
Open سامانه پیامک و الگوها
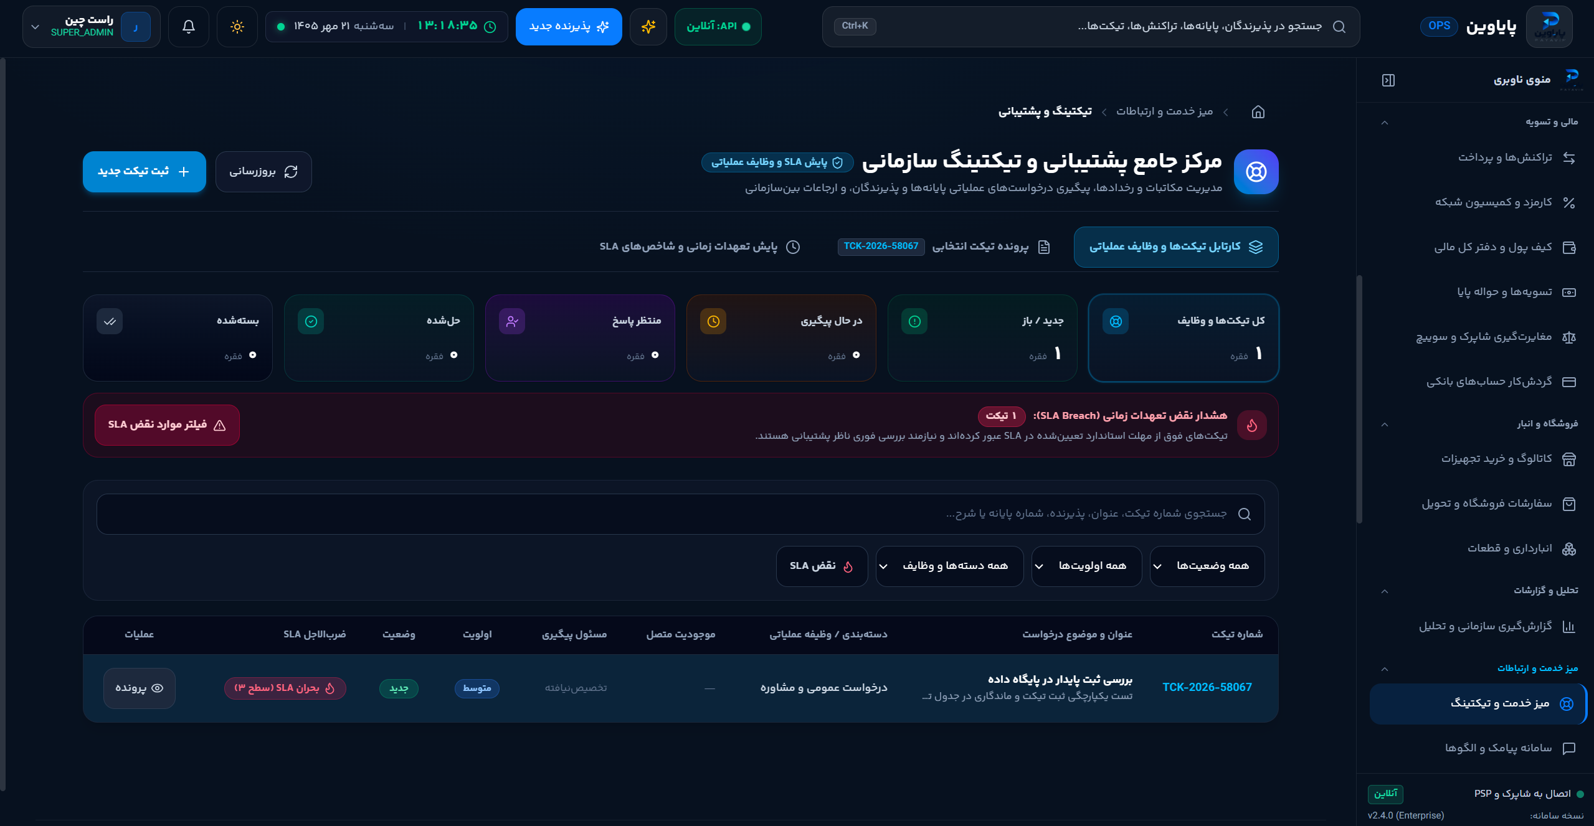(1478, 748)
